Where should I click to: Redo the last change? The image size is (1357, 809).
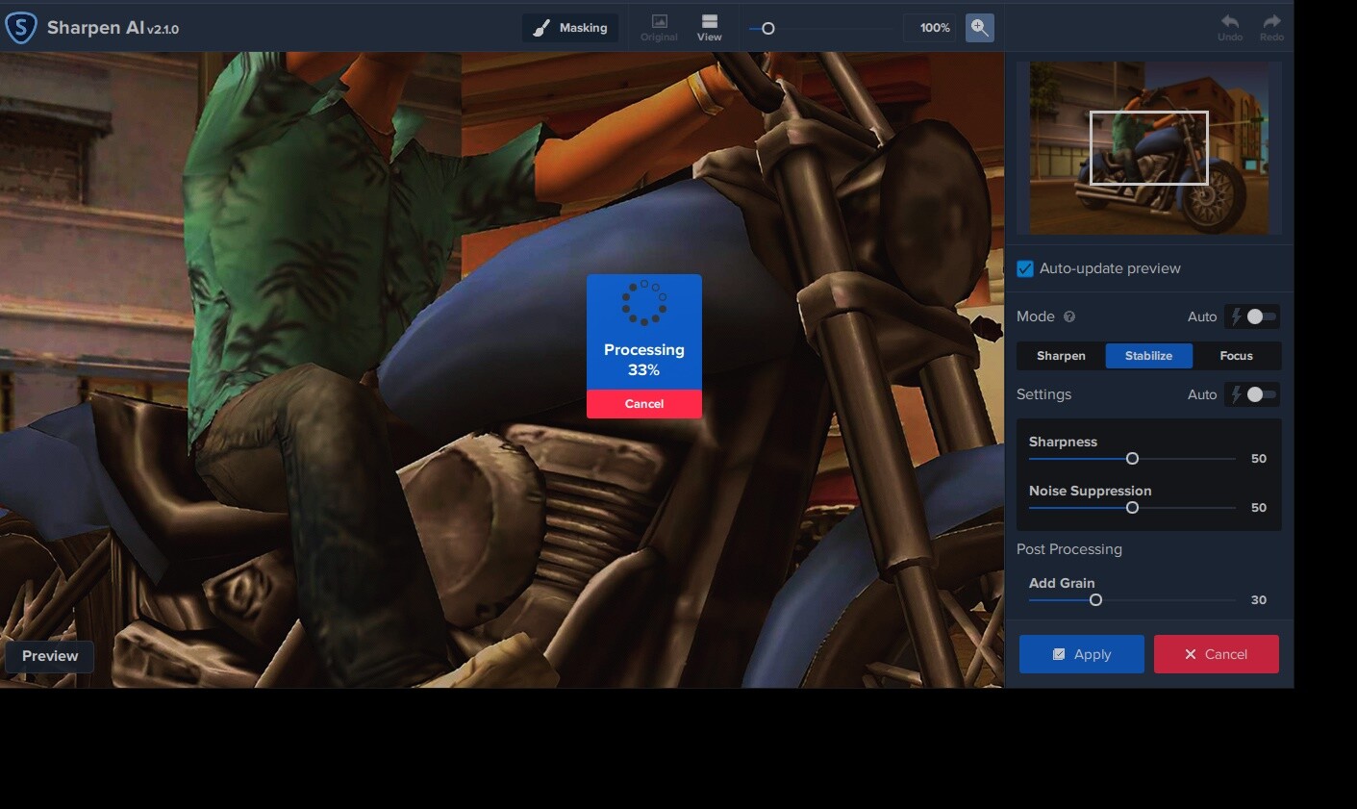[1271, 28]
